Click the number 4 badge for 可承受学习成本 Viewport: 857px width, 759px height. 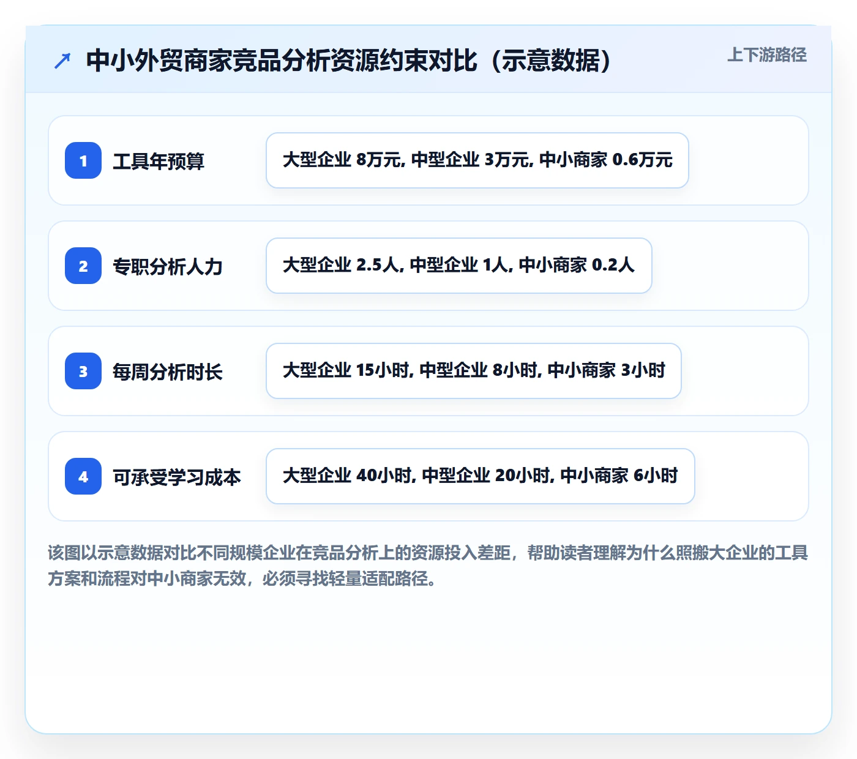(83, 476)
